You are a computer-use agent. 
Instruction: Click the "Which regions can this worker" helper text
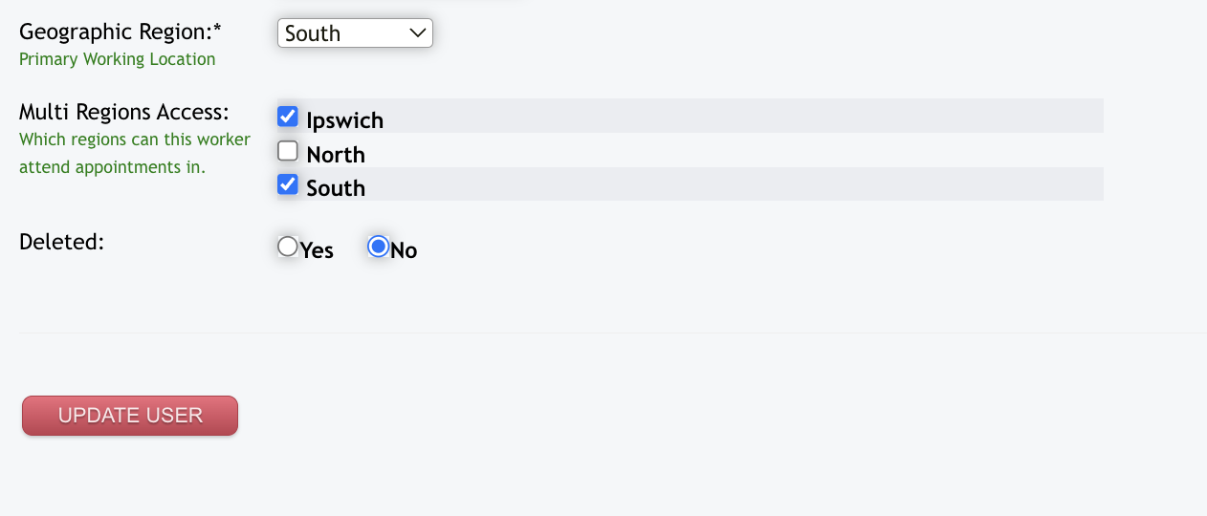tap(135, 140)
